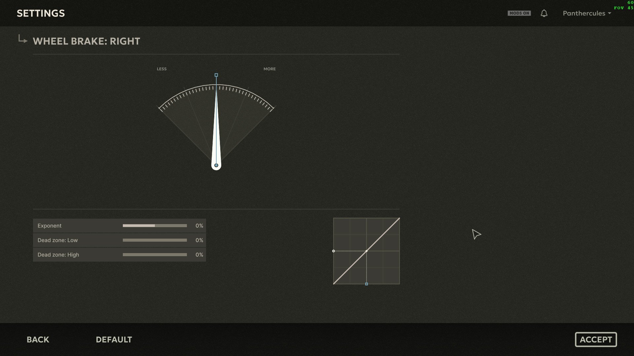Reset with the DEFAULT button
The width and height of the screenshot is (634, 356).
pyautogui.click(x=114, y=340)
